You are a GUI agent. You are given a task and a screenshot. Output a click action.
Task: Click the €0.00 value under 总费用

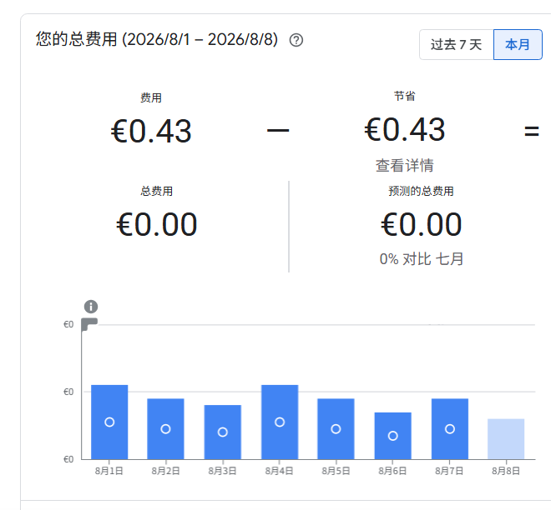coord(156,224)
